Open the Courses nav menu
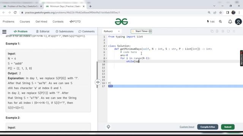The width and height of the screenshot is (243, 136). (25, 22)
